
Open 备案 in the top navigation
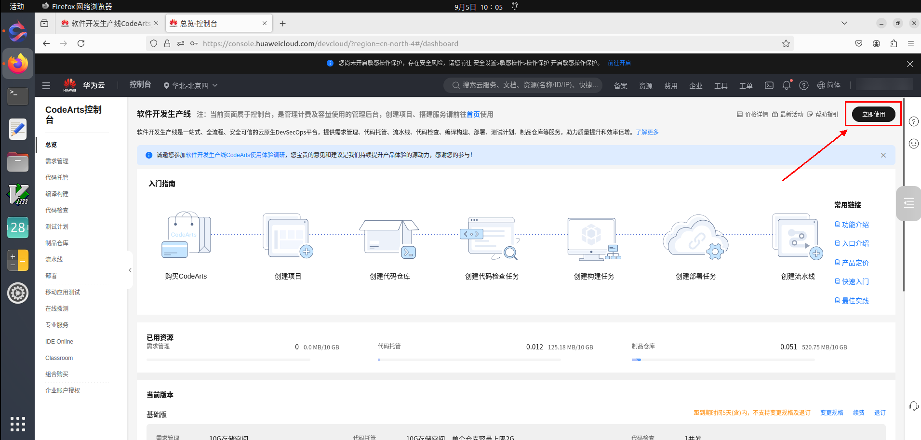point(621,86)
